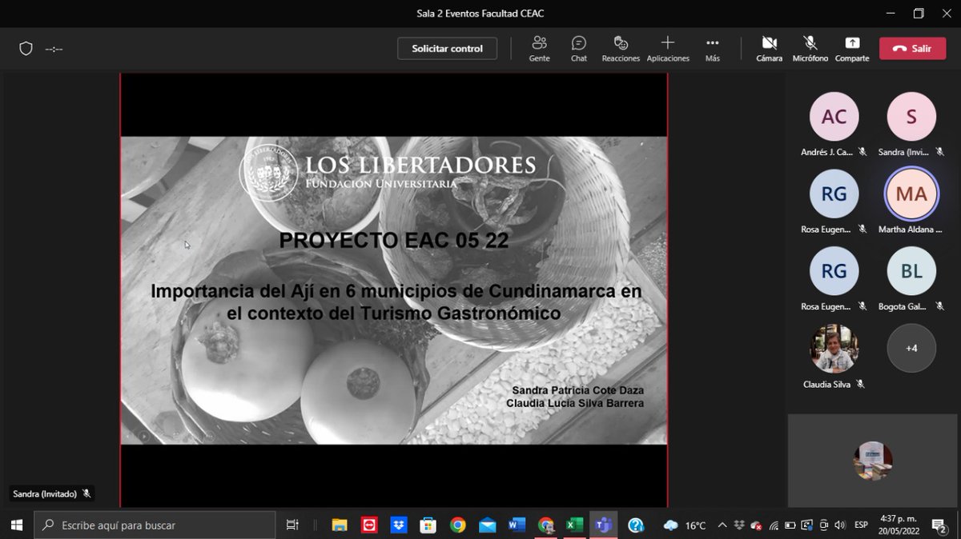Launch Excel from the taskbar
961x539 pixels.
tap(575, 525)
